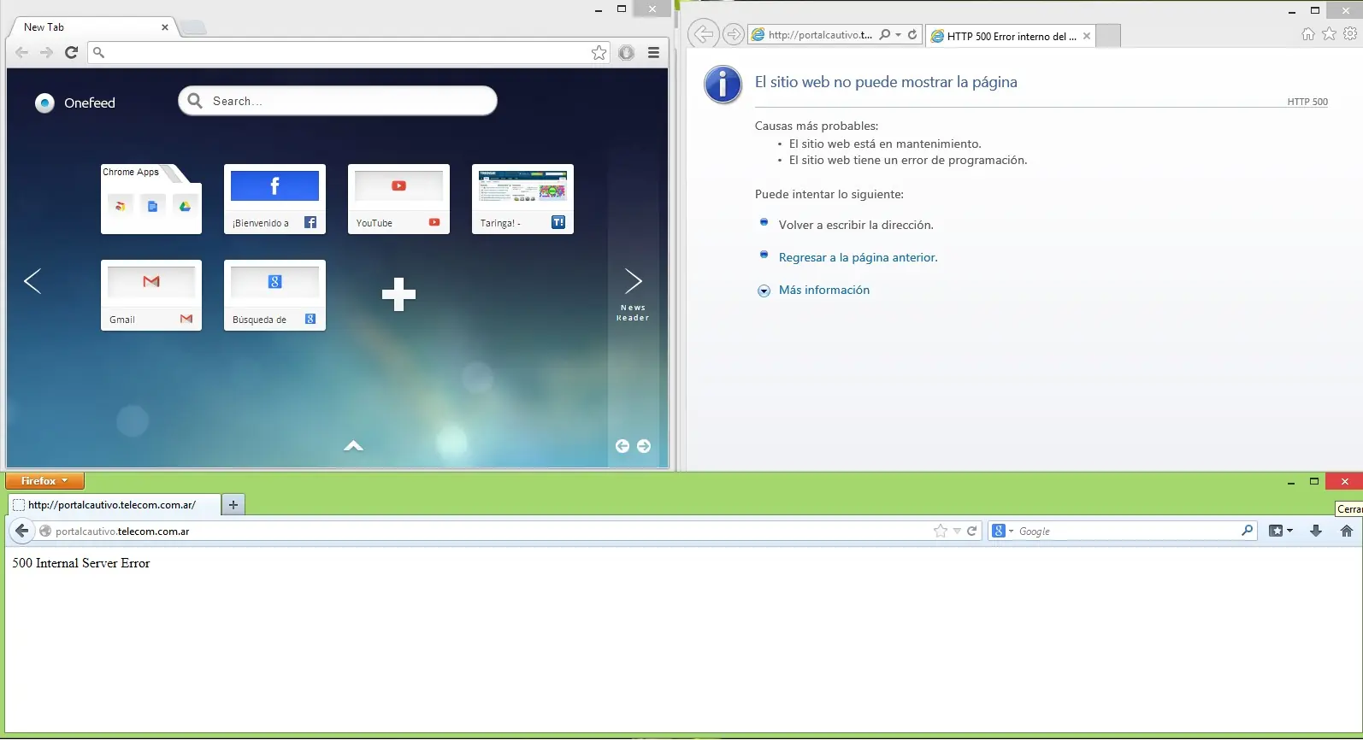Click small right circle arrow in Onefeed
The width and height of the screenshot is (1363, 740).
point(644,446)
